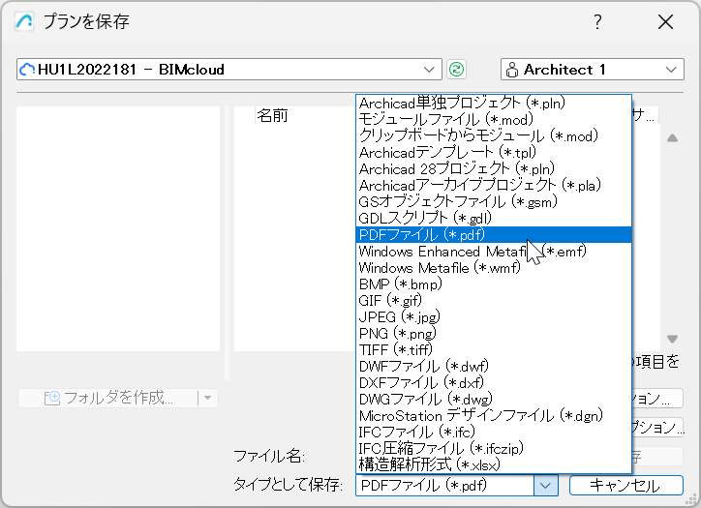Click the Archicad logo in the title bar
The width and height of the screenshot is (701, 508).
[24, 21]
